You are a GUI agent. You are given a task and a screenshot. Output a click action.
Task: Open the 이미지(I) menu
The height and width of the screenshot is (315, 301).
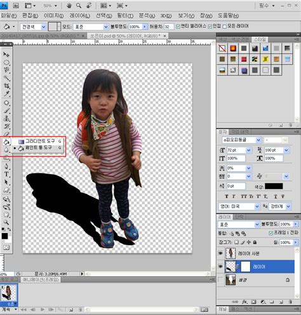pos(53,16)
